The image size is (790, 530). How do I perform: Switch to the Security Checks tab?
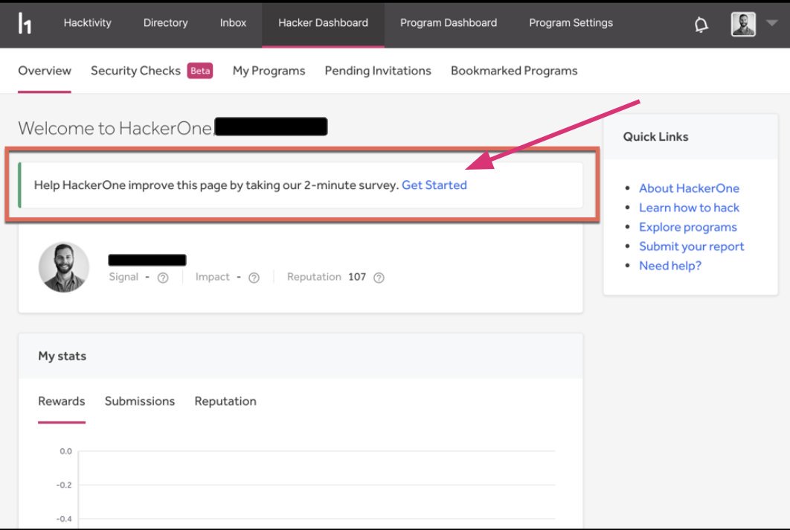(x=135, y=71)
